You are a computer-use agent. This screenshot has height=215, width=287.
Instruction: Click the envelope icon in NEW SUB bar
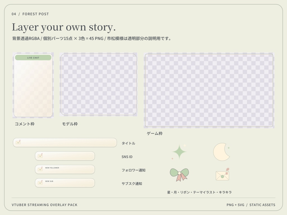pos(40,183)
